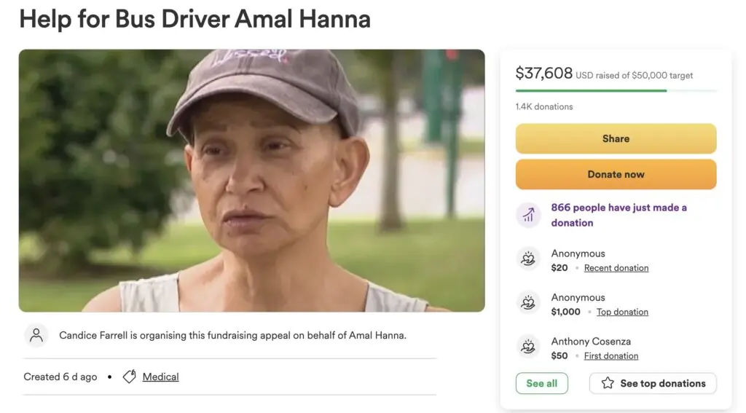This screenshot has width=746, height=413.
Task: Click the Recent donation link
Action: point(616,268)
